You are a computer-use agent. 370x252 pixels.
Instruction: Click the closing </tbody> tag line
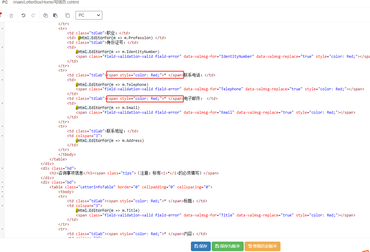point(67,154)
